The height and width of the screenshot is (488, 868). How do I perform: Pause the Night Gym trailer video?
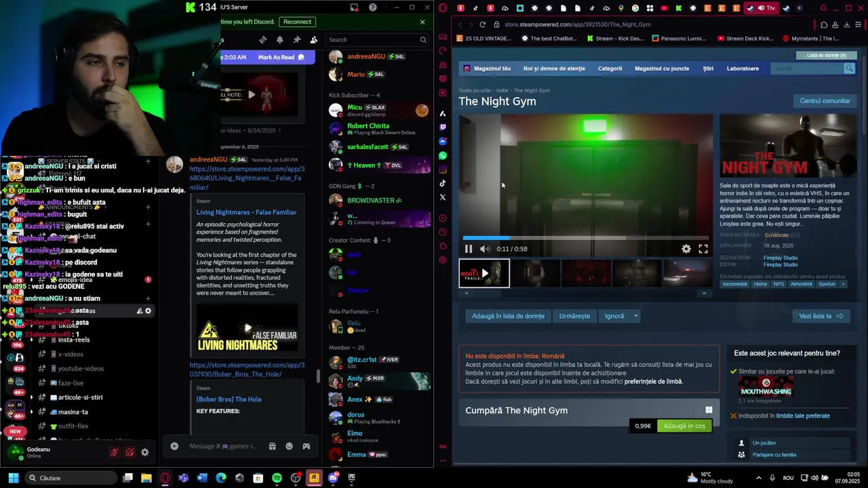469,249
